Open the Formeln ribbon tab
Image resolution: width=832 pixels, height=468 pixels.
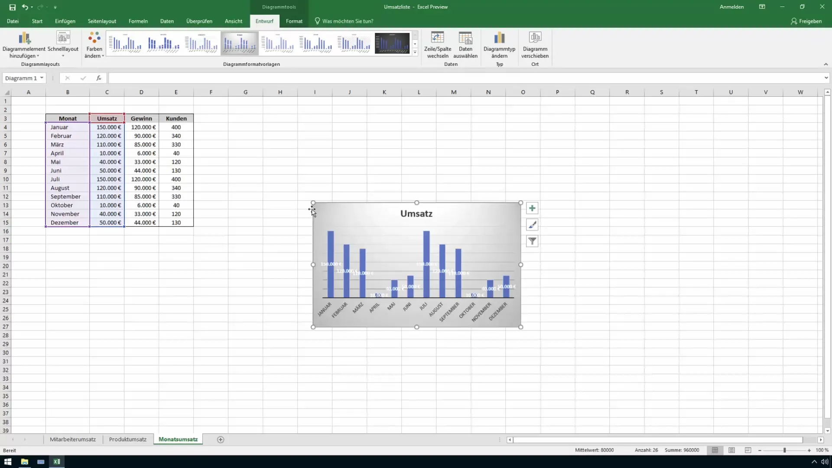tap(138, 21)
